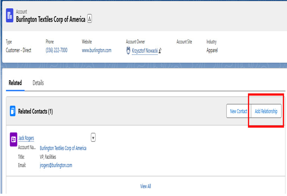The height and width of the screenshot is (196, 287).
Task: Click the New Contact button
Action: [x=238, y=111]
